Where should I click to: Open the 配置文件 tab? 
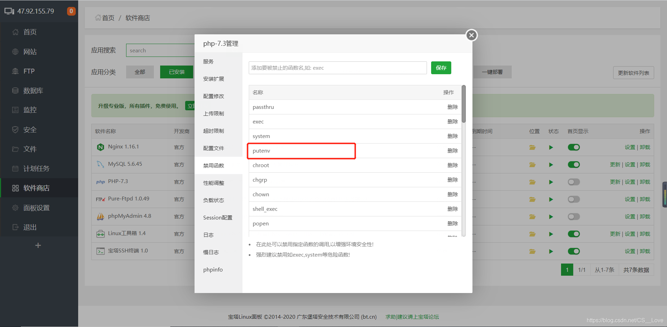coord(219,148)
